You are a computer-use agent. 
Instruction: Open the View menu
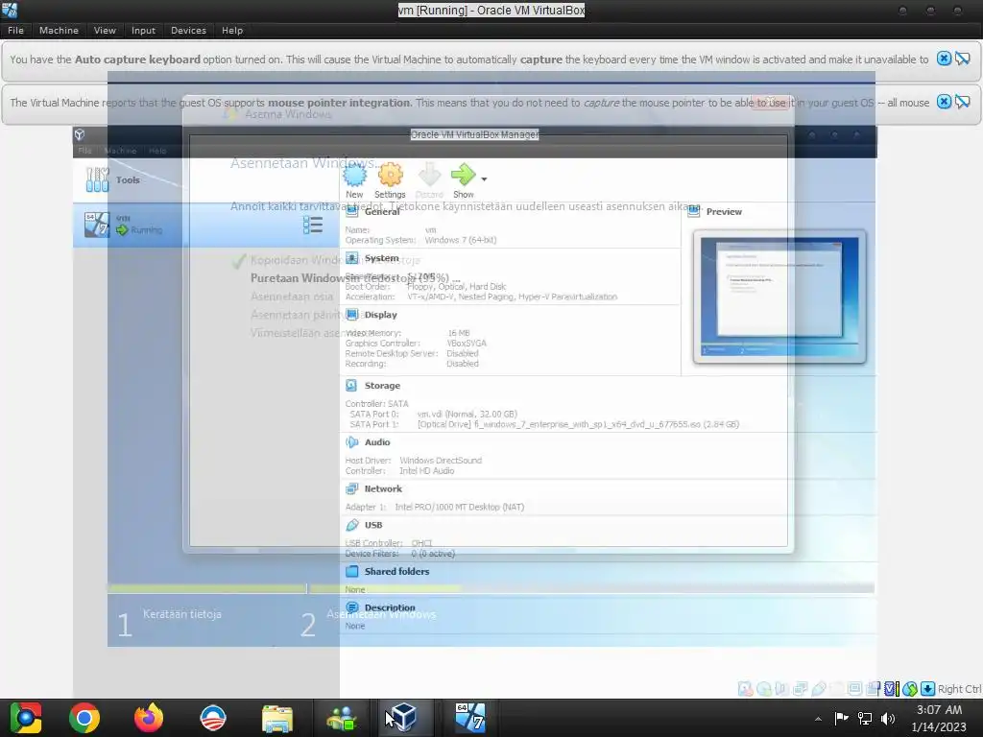point(105,30)
